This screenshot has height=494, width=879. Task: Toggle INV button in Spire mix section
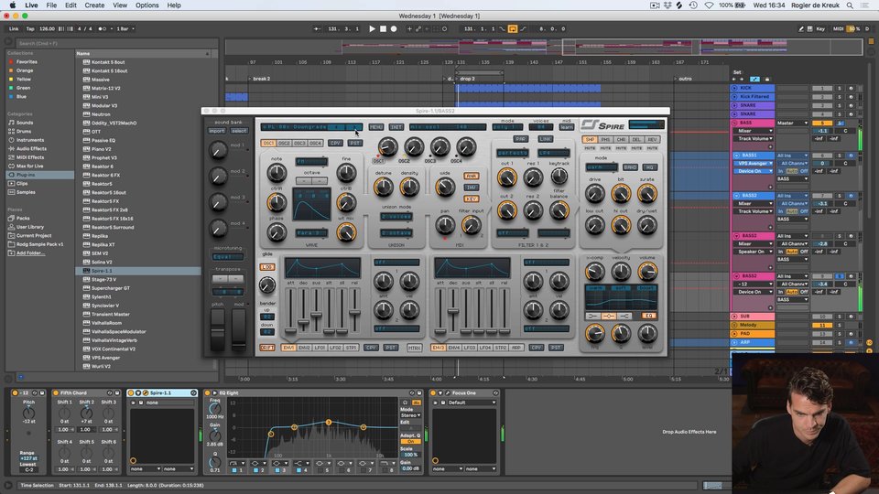471,188
